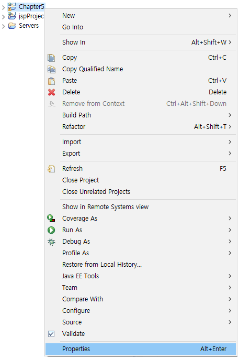This screenshot has height=359, width=239.
Task: Click the Copy icon in context menu
Action: 51,58
